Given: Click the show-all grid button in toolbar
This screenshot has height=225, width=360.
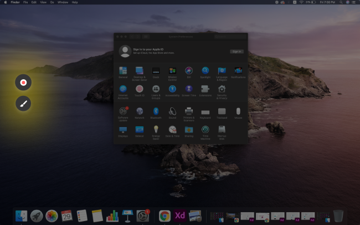Looking at the screenshot, I should point(146,37).
